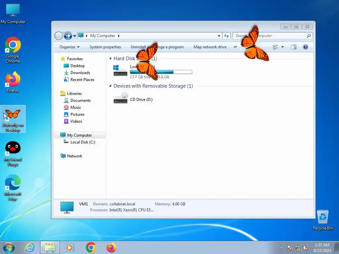Open Recent Places in sidebar
The image size is (339, 254).
click(82, 79)
